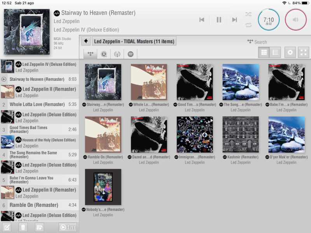Screen dimensions: 311x233
Task: Delete playlist items with the trash icon
Action: [23, 228]
